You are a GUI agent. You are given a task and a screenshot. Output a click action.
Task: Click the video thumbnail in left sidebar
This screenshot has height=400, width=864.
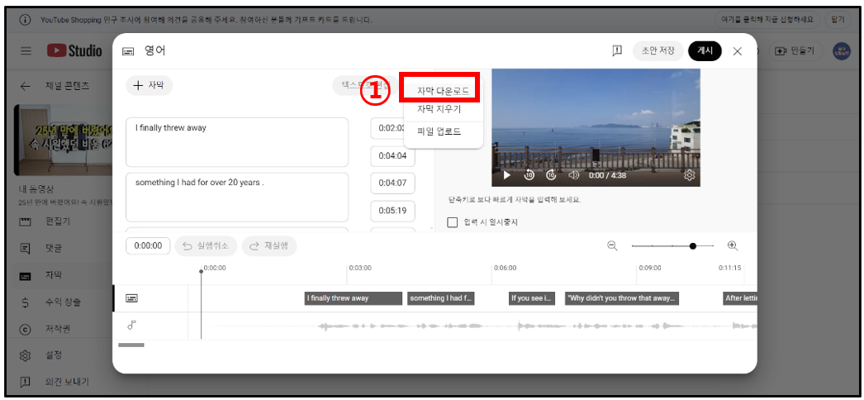tap(64, 140)
